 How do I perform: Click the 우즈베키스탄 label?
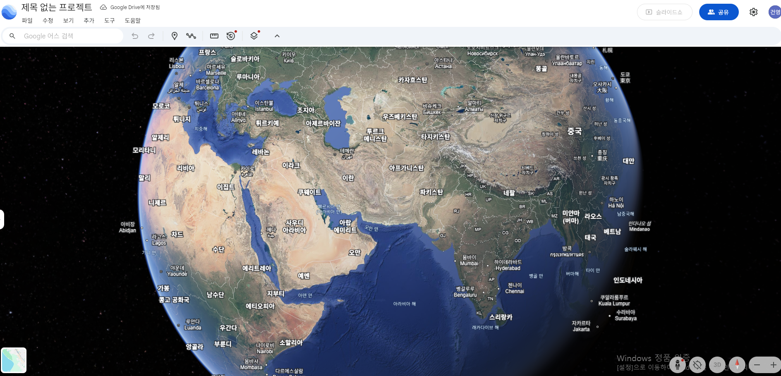[x=400, y=117]
